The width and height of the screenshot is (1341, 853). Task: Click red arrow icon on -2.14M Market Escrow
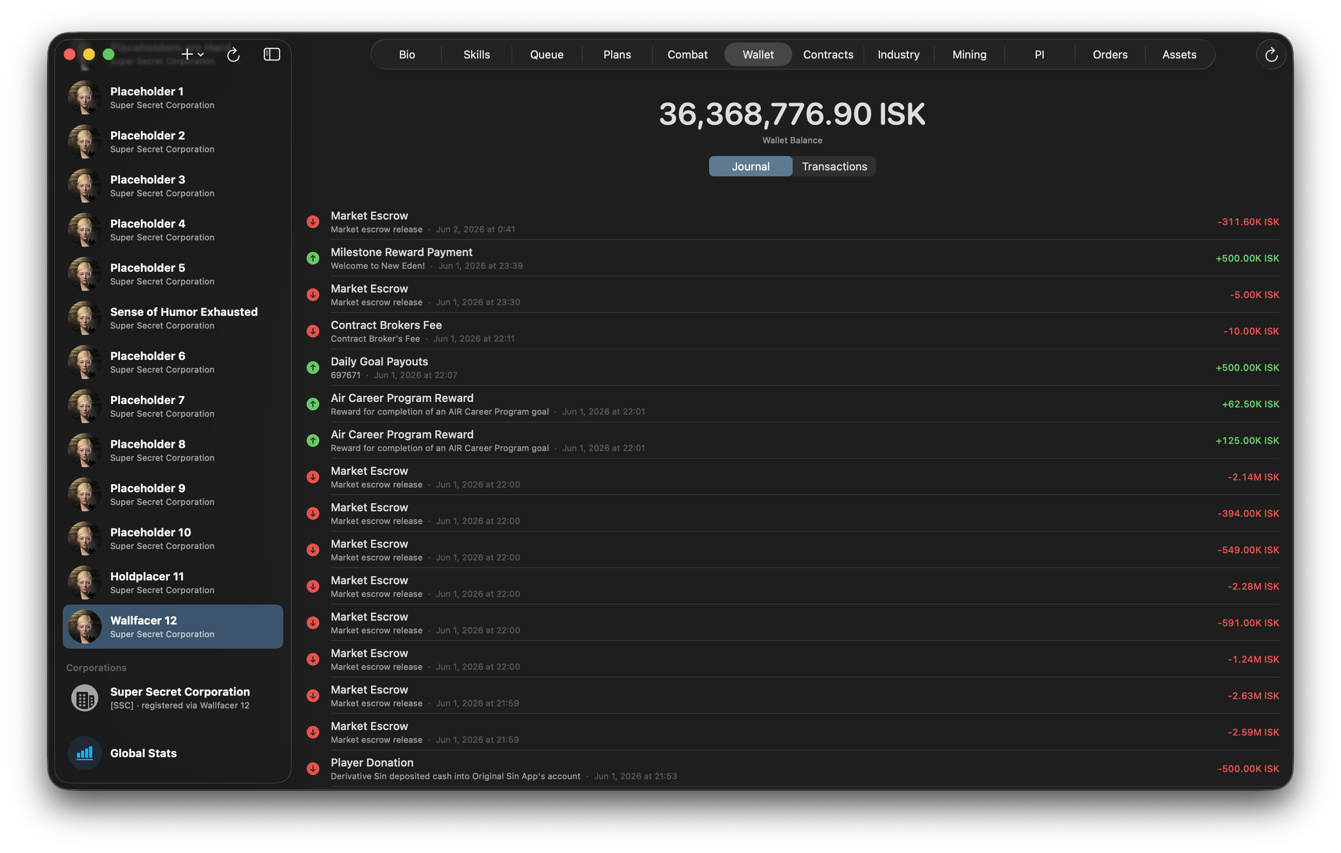coord(313,477)
